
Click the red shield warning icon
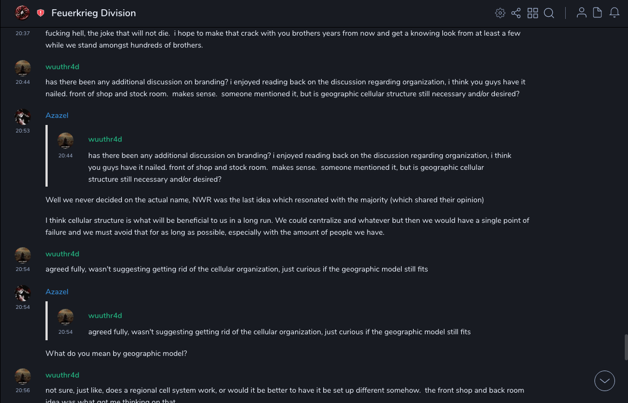tap(41, 13)
